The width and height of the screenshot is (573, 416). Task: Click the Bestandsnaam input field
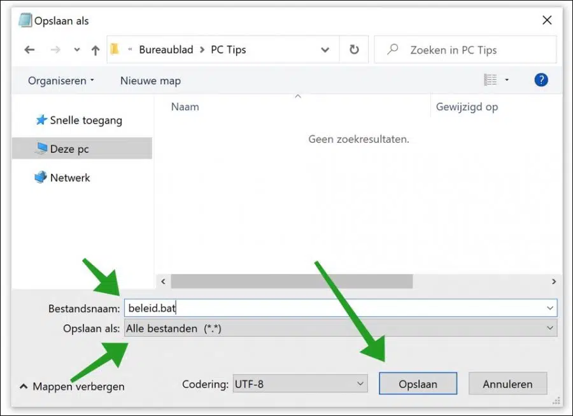(341, 308)
